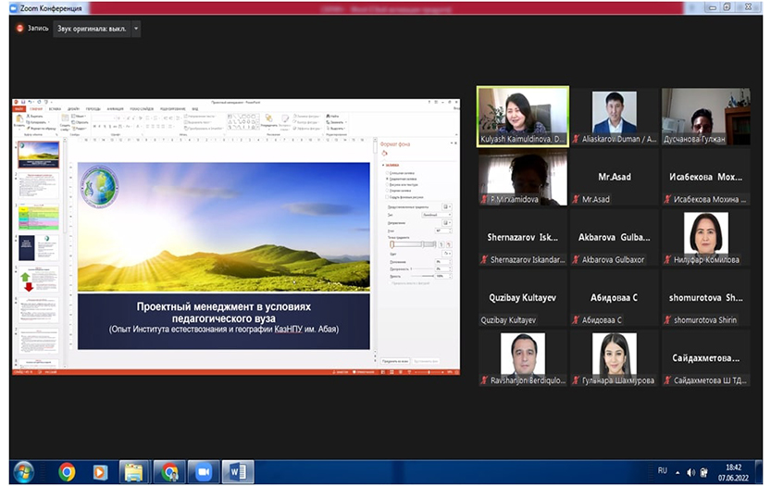This screenshot has width=771, height=486.
Task: Open the preset gradients dropdown
Action: 447,206
